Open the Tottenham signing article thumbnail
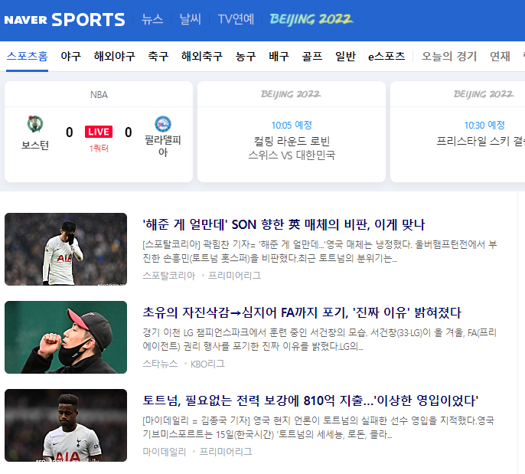This screenshot has height=474, width=525. coord(66,426)
